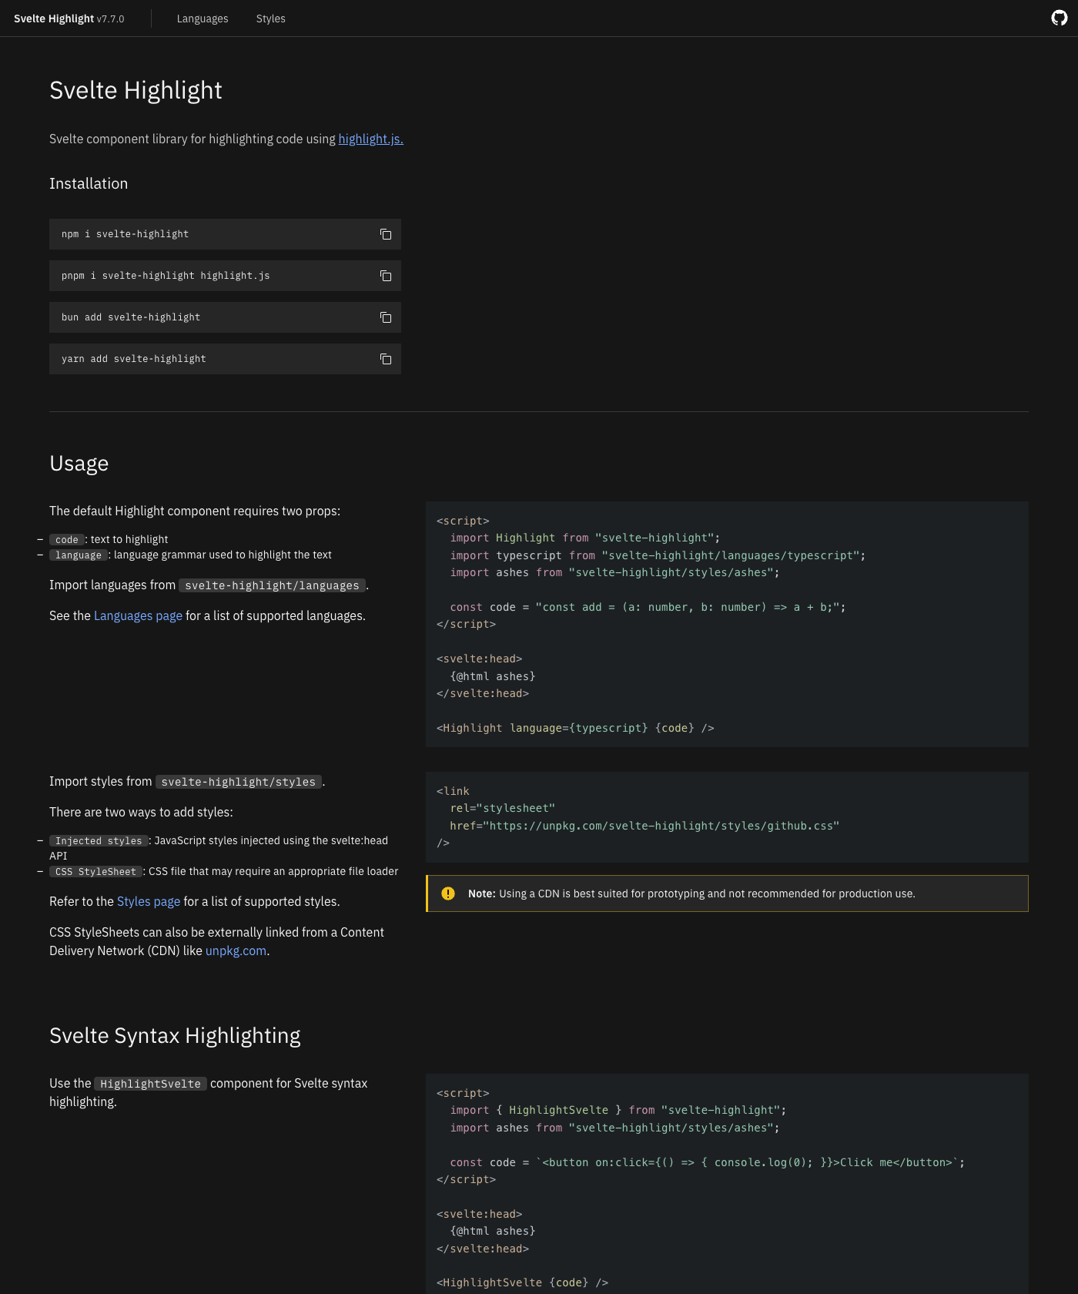This screenshot has height=1294, width=1078.
Task: Open the Languages nav item
Action: pyautogui.click(x=203, y=18)
